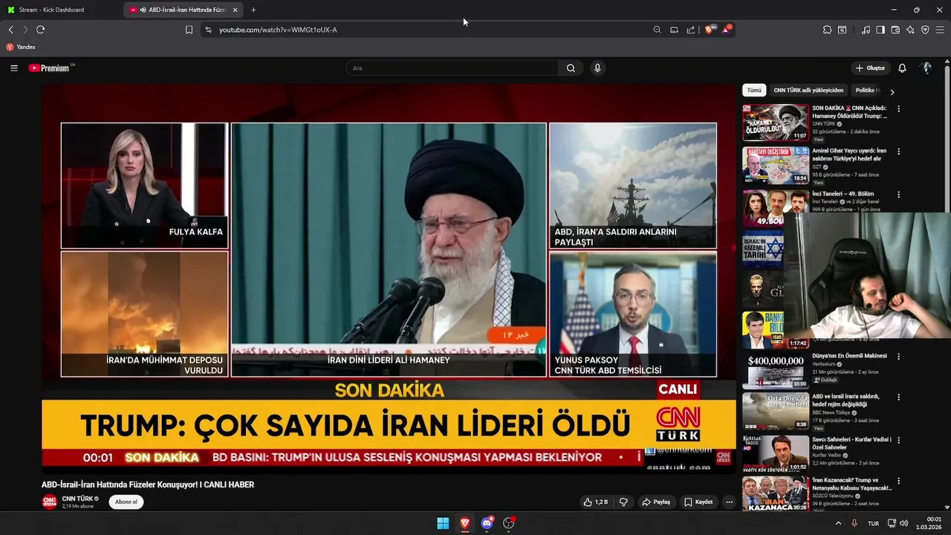
Task: Toggle the browser sidebar panel icon
Action: tap(880, 30)
